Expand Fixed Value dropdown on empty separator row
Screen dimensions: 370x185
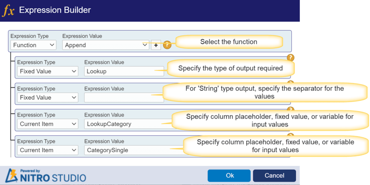pos(48,97)
